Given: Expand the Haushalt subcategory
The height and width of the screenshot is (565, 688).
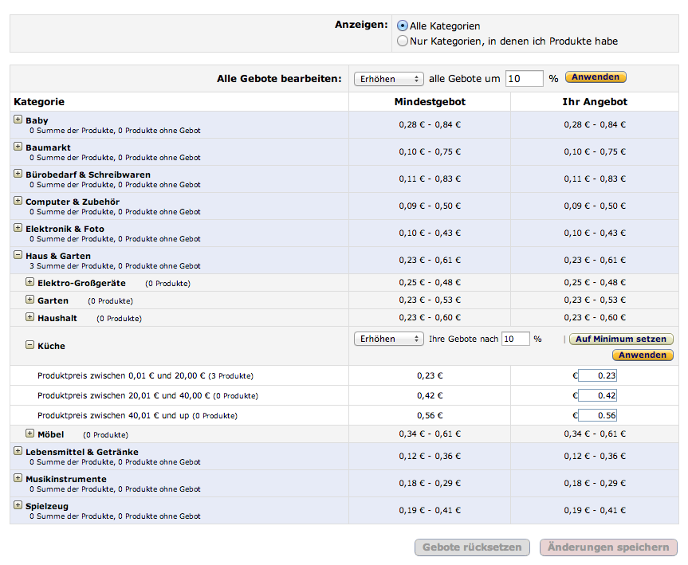Looking at the screenshot, I should [x=29, y=317].
